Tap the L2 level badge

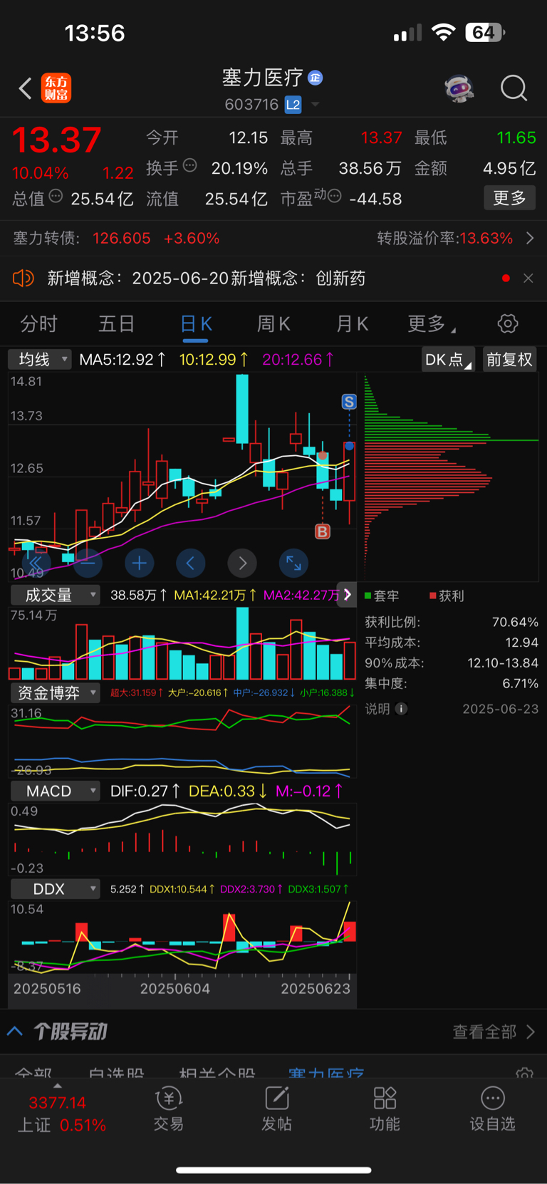pyautogui.click(x=293, y=105)
